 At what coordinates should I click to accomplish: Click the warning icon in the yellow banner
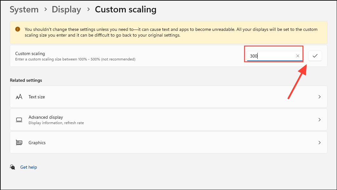[17, 29]
